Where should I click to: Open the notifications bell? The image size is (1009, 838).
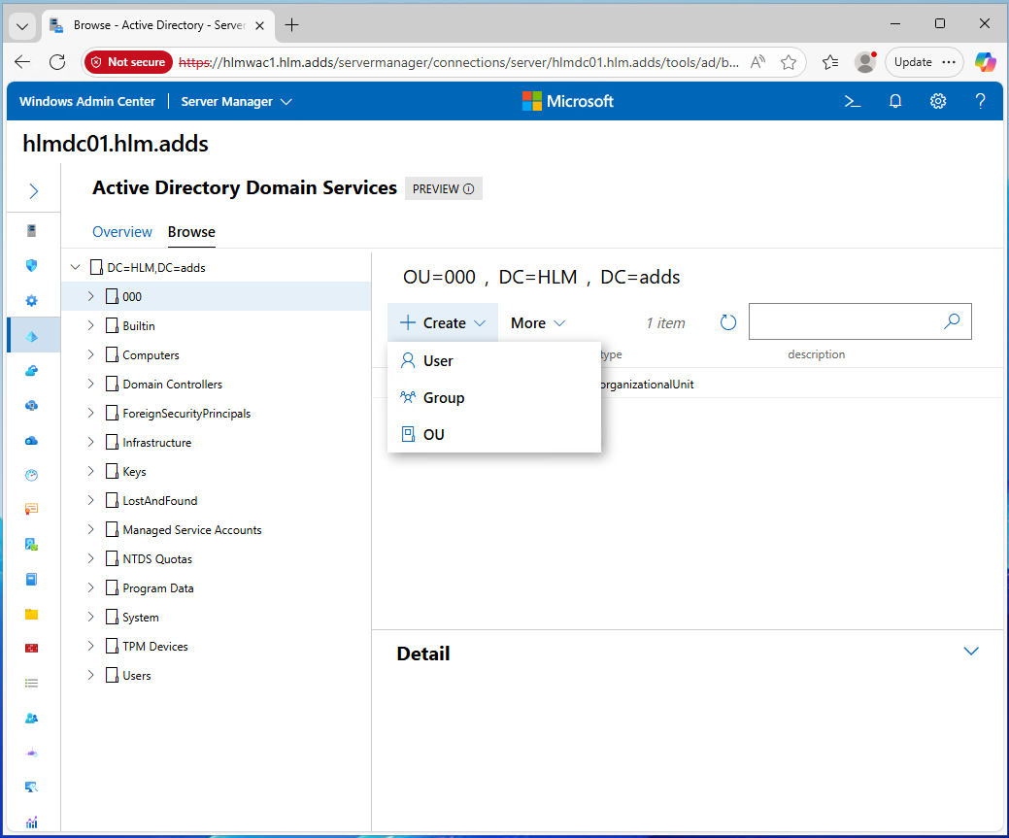coord(895,101)
